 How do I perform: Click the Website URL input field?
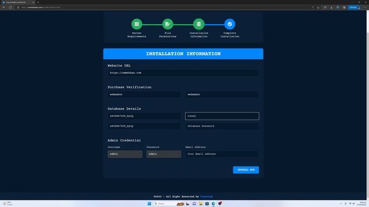(x=183, y=73)
